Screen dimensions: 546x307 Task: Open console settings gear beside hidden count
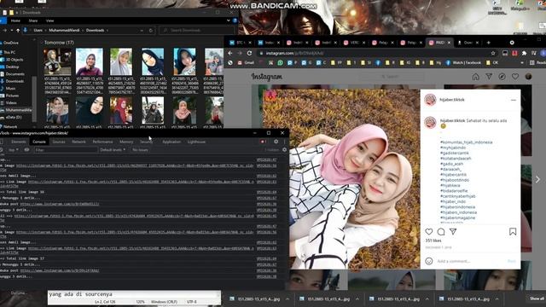pyautogui.click(x=284, y=150)
